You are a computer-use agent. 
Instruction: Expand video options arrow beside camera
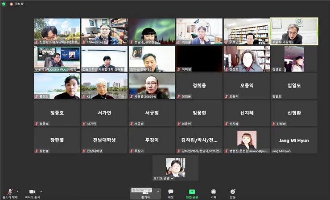click(41, 191)
